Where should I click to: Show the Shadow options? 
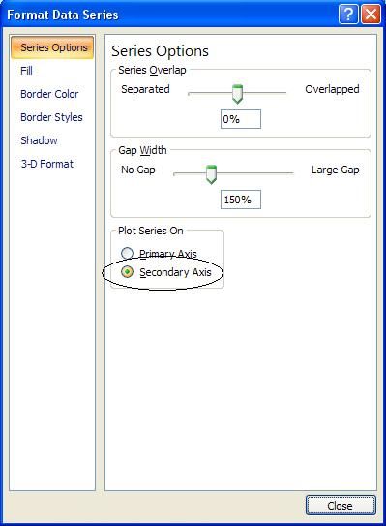click(x=39, y=140)
